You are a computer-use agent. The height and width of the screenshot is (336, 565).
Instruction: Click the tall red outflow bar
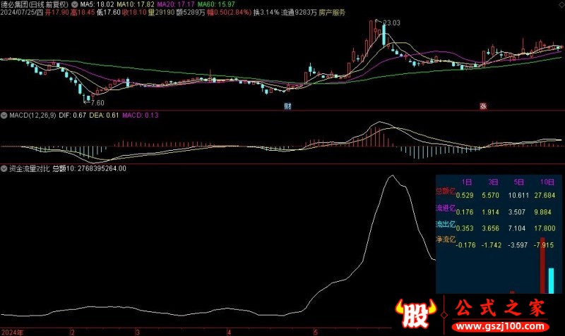pos(542,265)
